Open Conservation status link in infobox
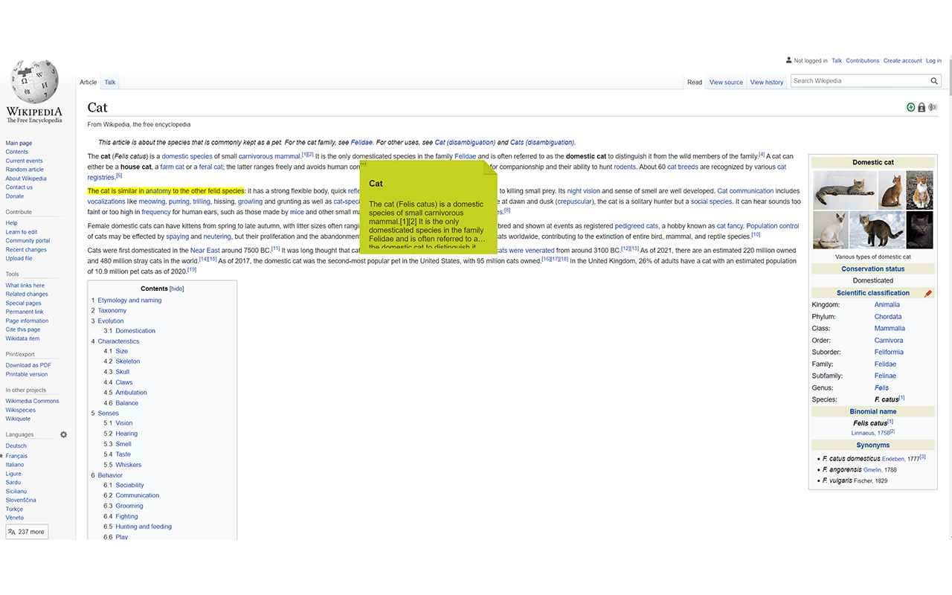Viewport: 952px width, 595px height. pos(873,268)
